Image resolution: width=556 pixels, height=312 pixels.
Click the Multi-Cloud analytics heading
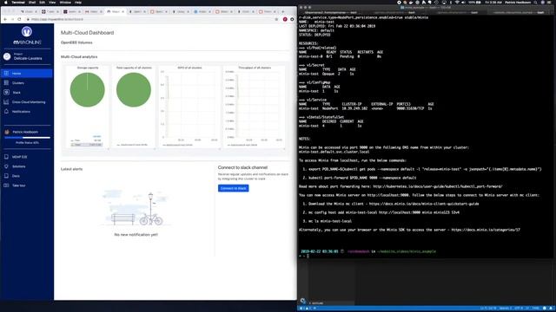pyautogui.click(x=79, y=56)
